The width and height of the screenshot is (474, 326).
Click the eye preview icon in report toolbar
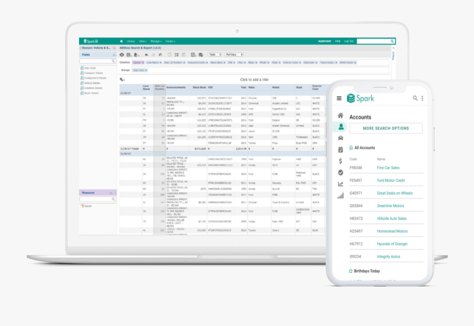pos(122,55)
